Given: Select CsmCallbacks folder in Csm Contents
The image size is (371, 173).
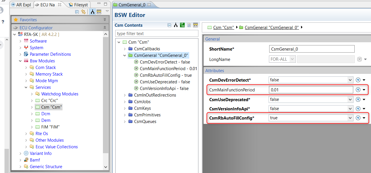Looking at the screenshot, I should point(147,49).
